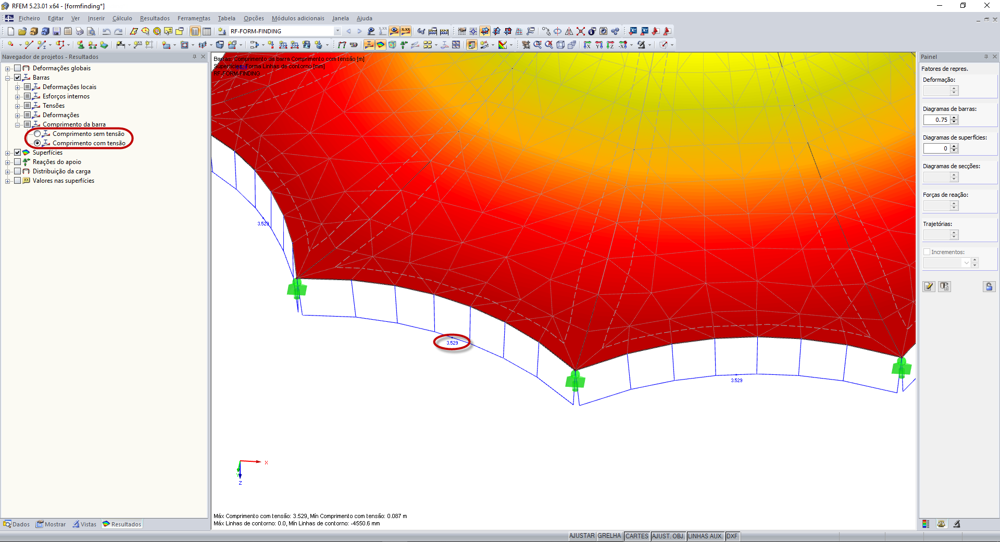Switch to the Vistas navigator tab
The height and width of the screenshot is (542, 1000).
84,524
